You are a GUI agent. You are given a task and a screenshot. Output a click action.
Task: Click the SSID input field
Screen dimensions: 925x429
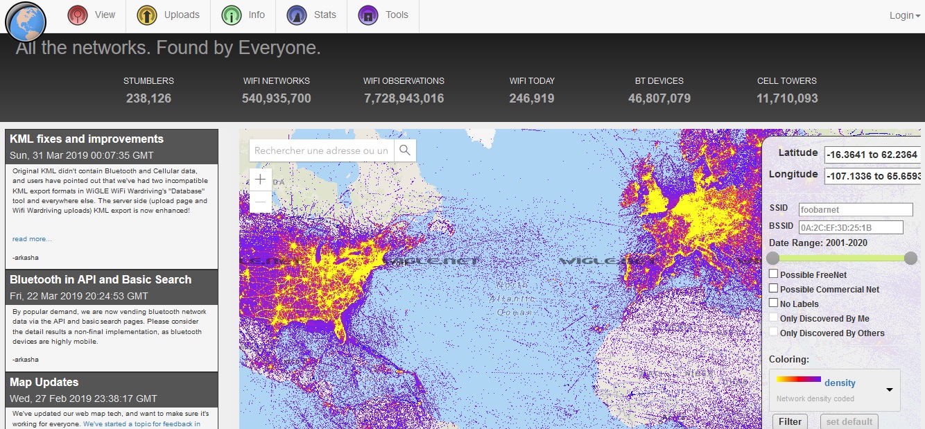pyautogui.click(x=856, y=209)
